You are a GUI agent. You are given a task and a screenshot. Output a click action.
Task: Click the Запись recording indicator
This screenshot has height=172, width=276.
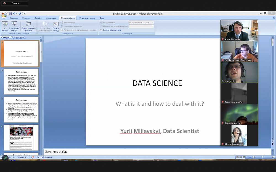(15, 3)
